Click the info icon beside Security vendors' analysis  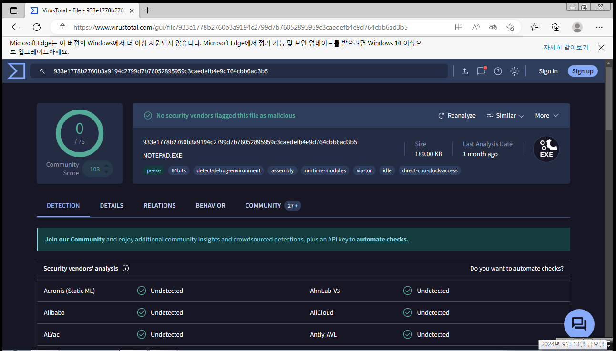coord(126,268)
